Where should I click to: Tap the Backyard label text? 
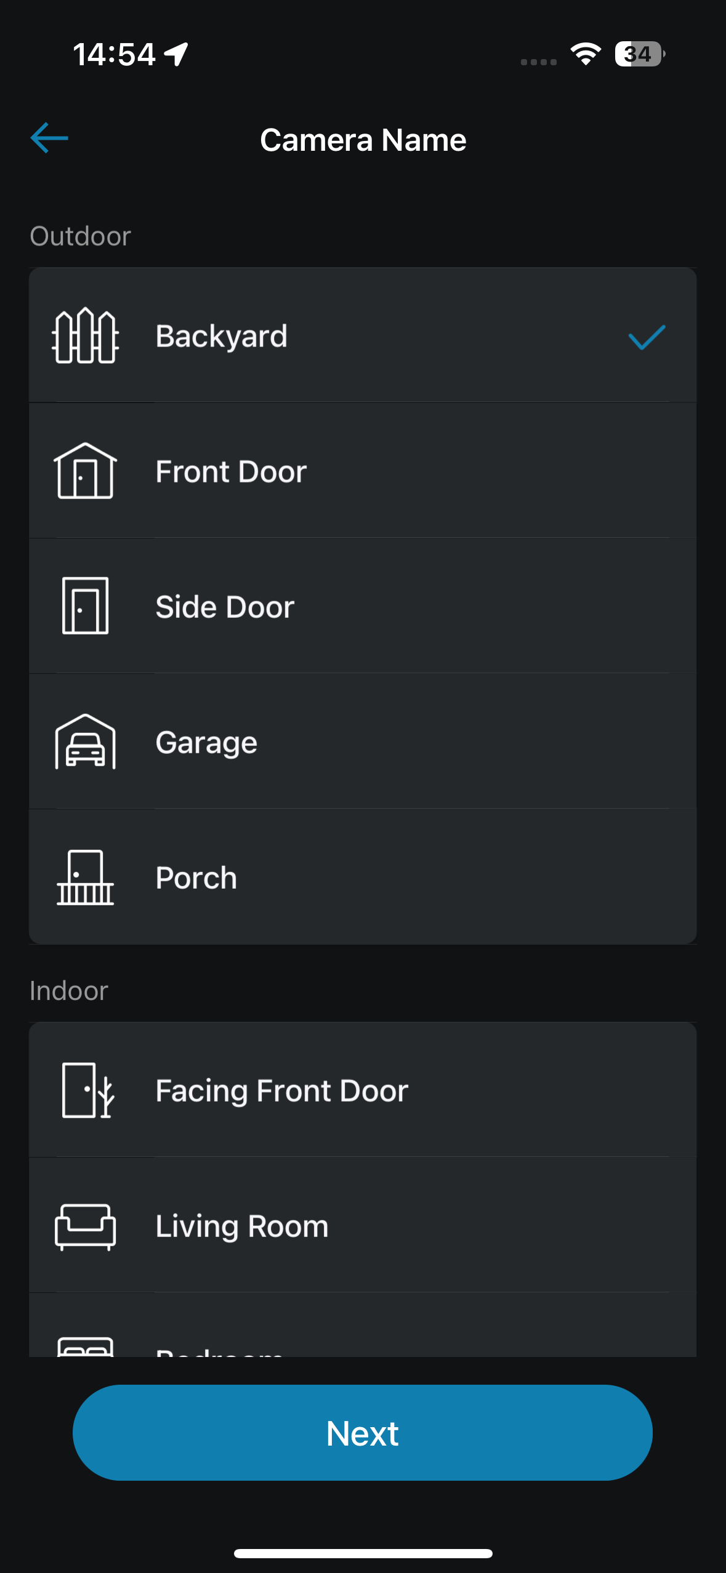(x=221, y=336)
